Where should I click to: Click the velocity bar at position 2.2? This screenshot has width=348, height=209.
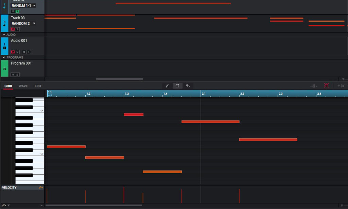239,196
